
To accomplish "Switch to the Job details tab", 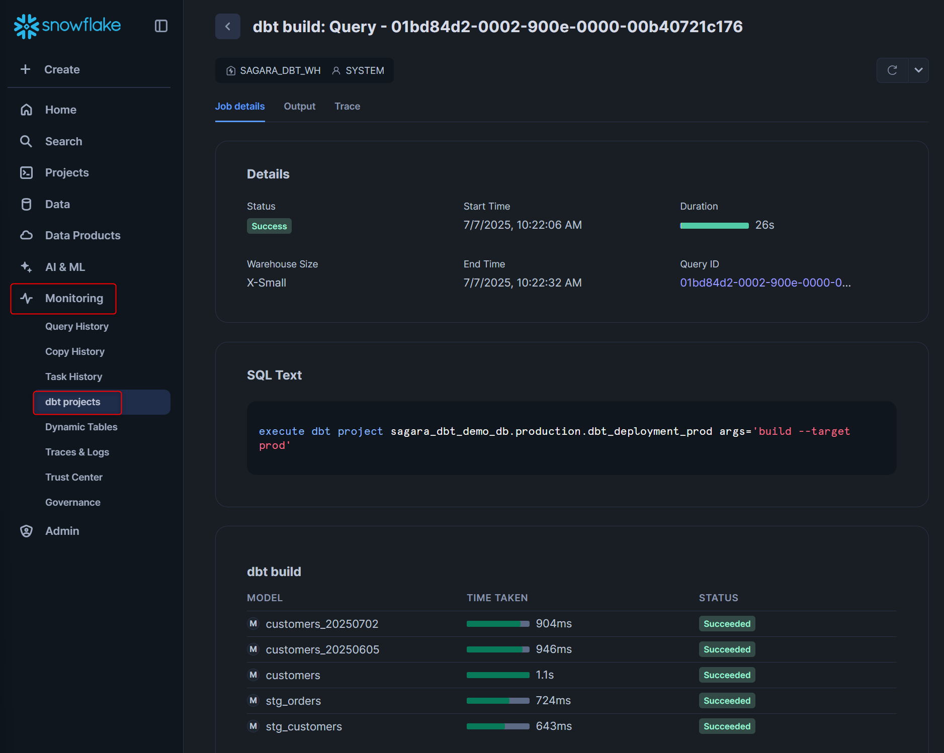I will coord(240,106).
